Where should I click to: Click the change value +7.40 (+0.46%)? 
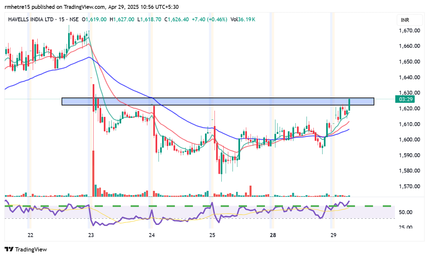pyautogui.click(x=209, y=19)
